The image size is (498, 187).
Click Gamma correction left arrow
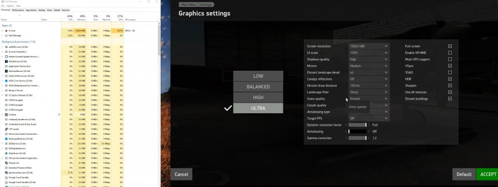346,138
